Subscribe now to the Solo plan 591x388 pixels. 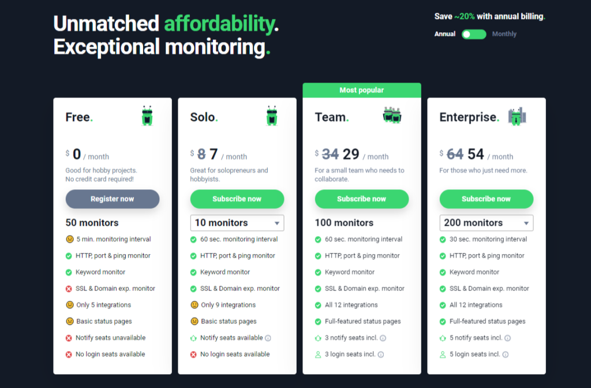point(237,199)
